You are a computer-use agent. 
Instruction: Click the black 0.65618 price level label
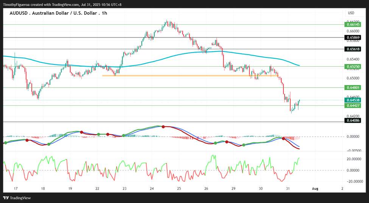pyautogui.click(x=352, y=49)
